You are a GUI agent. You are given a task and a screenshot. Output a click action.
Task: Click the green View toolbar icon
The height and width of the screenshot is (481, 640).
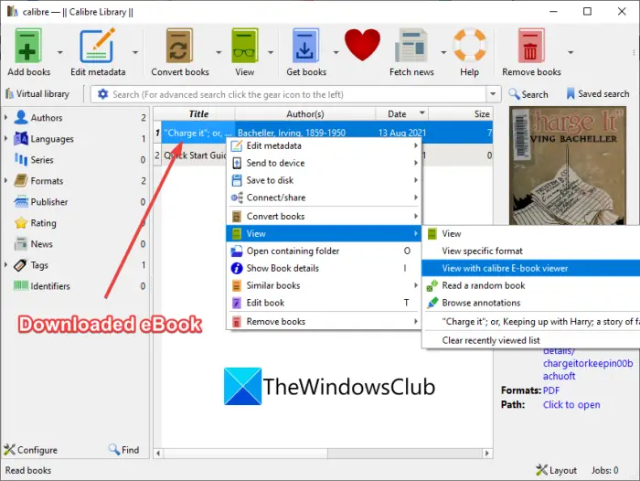pyautogui.click(x=244, y=46)
